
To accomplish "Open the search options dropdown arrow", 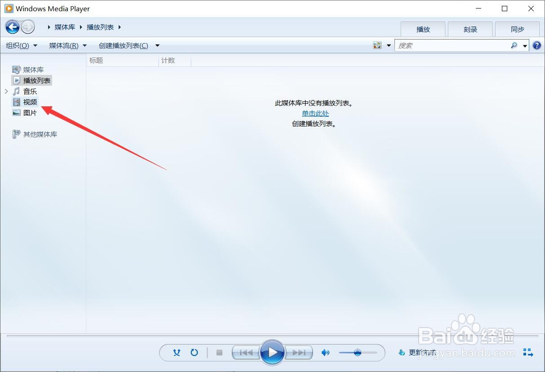I will (525, 45).
